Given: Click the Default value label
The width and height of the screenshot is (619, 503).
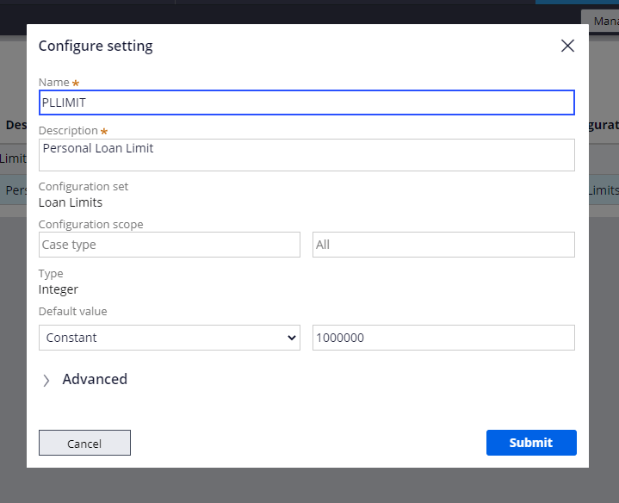Looking at the screenshot, I should coord(72,311).
